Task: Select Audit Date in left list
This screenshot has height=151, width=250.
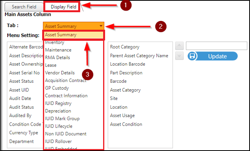Action: coord(20,99)
